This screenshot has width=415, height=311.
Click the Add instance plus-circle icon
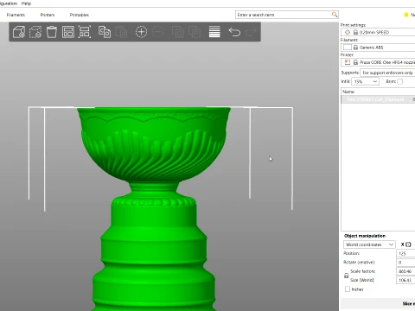141,32
